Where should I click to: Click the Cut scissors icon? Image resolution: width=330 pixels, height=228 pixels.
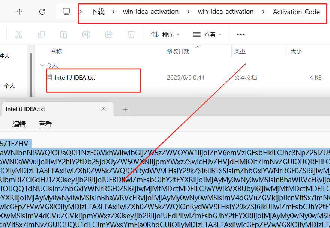(x=19, y=34)
